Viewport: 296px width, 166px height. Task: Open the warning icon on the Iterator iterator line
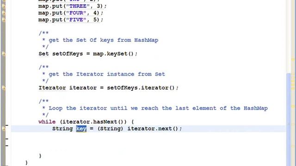(x=4, y=88)
